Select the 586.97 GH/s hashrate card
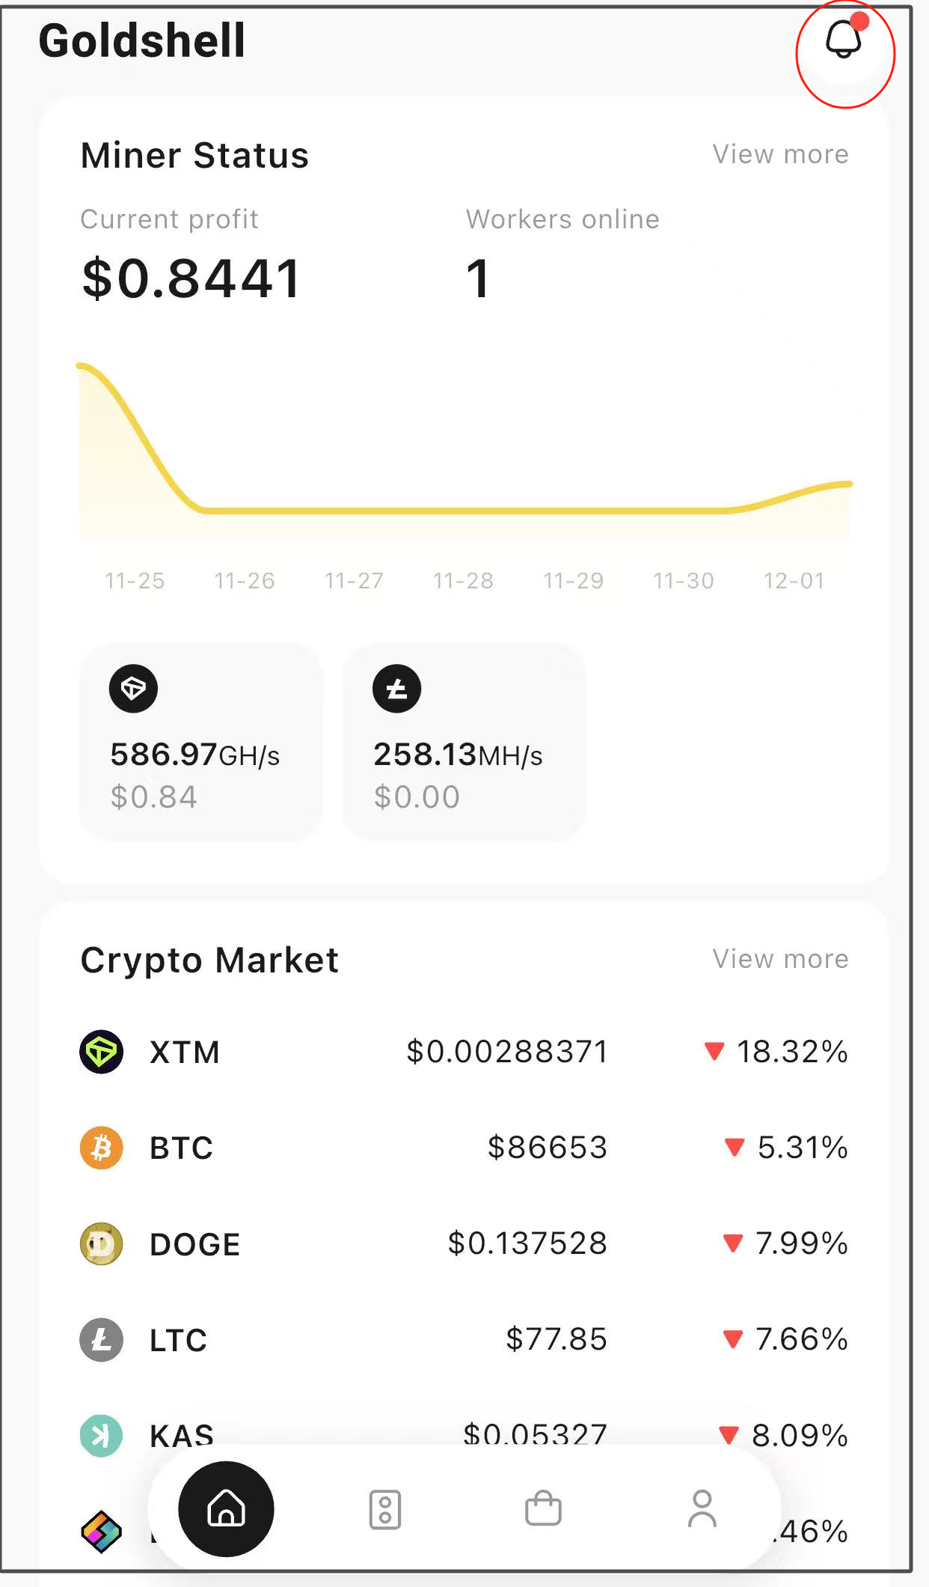The height and width of the screenshot is (1587, 929). tap(201, 742)
